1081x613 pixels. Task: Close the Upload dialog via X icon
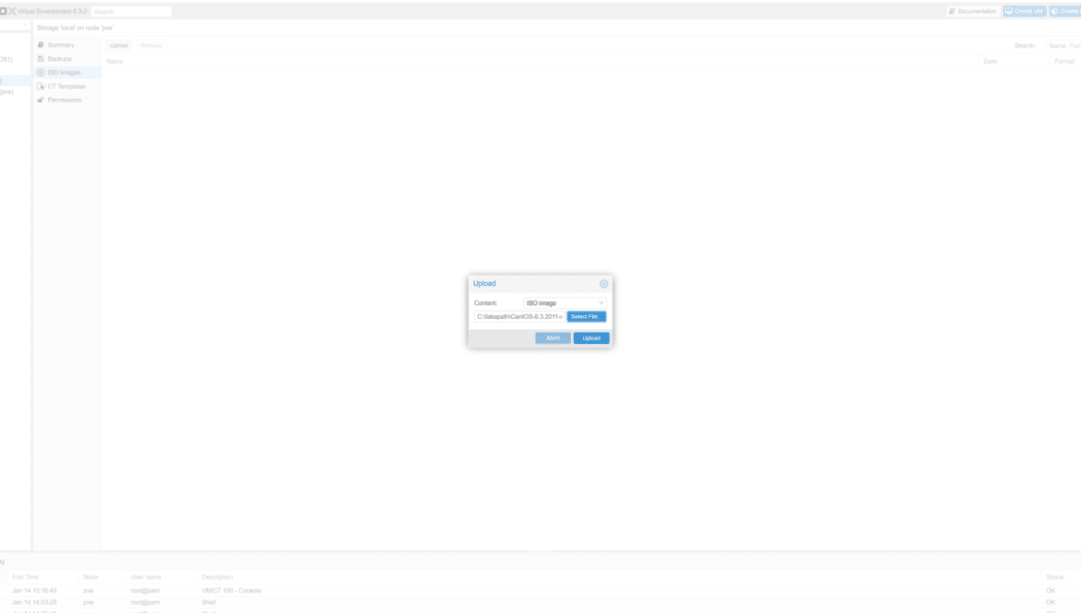point(604,284)
